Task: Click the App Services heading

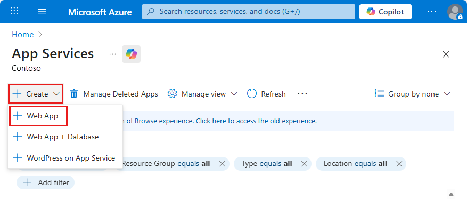Action: pos(53,54)
